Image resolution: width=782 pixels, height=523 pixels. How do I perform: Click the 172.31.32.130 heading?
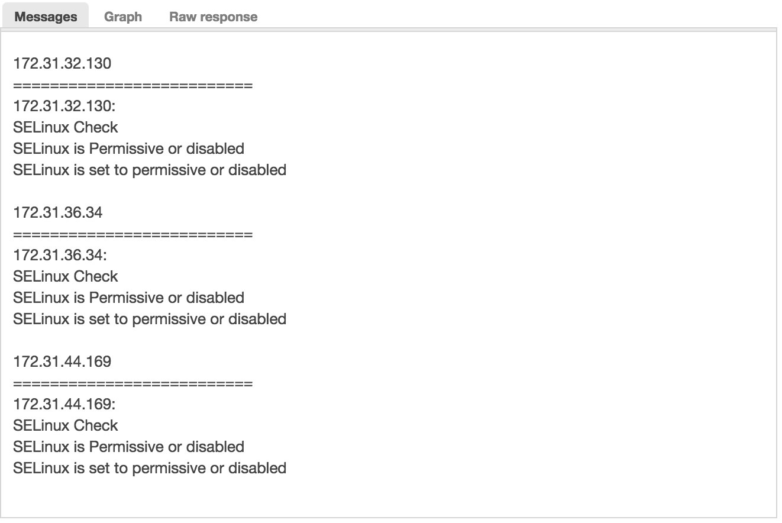click(62, 63)
